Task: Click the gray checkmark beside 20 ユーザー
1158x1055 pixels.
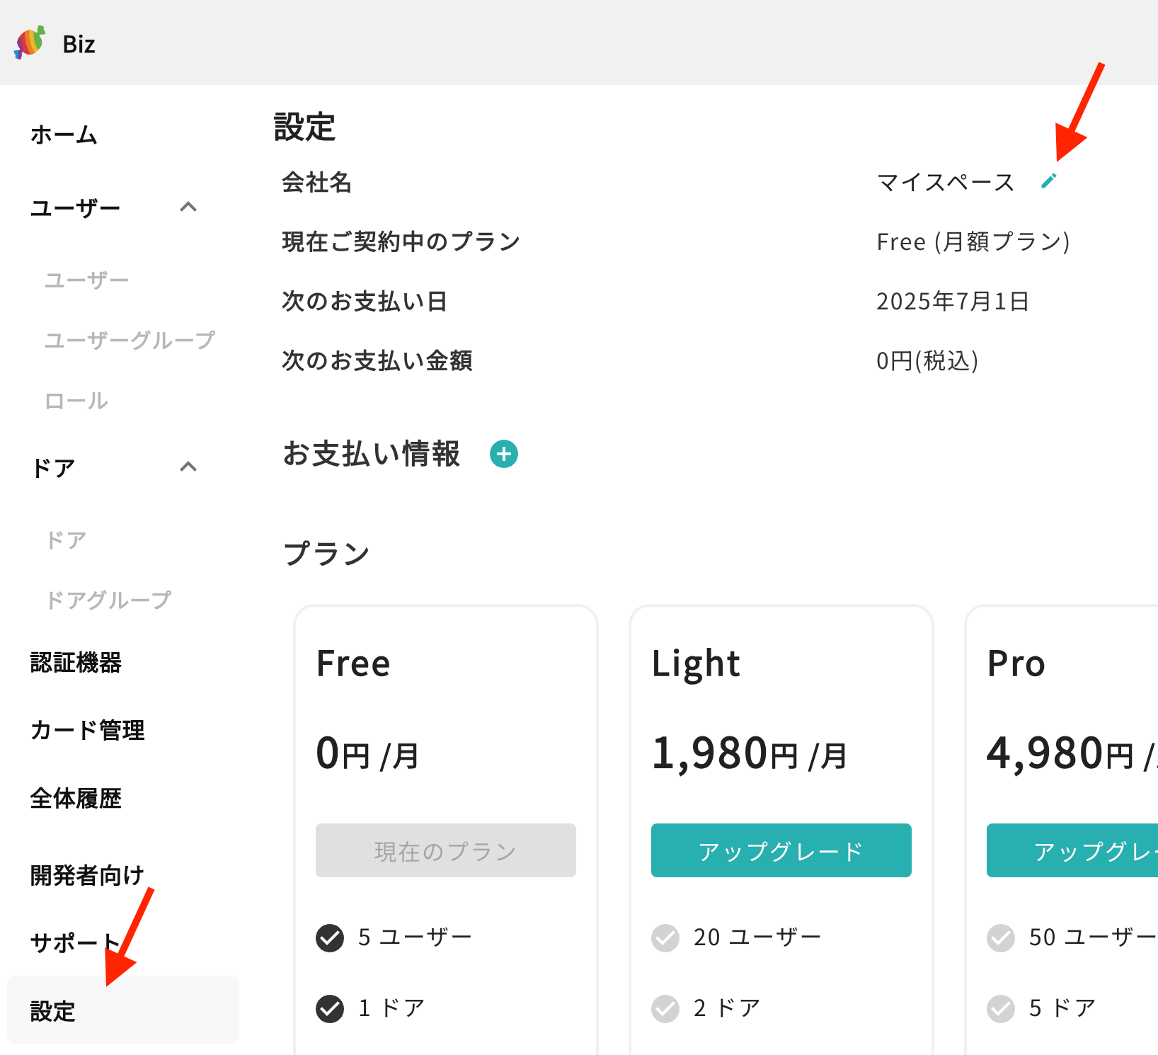Action: (x=665, y=937)
